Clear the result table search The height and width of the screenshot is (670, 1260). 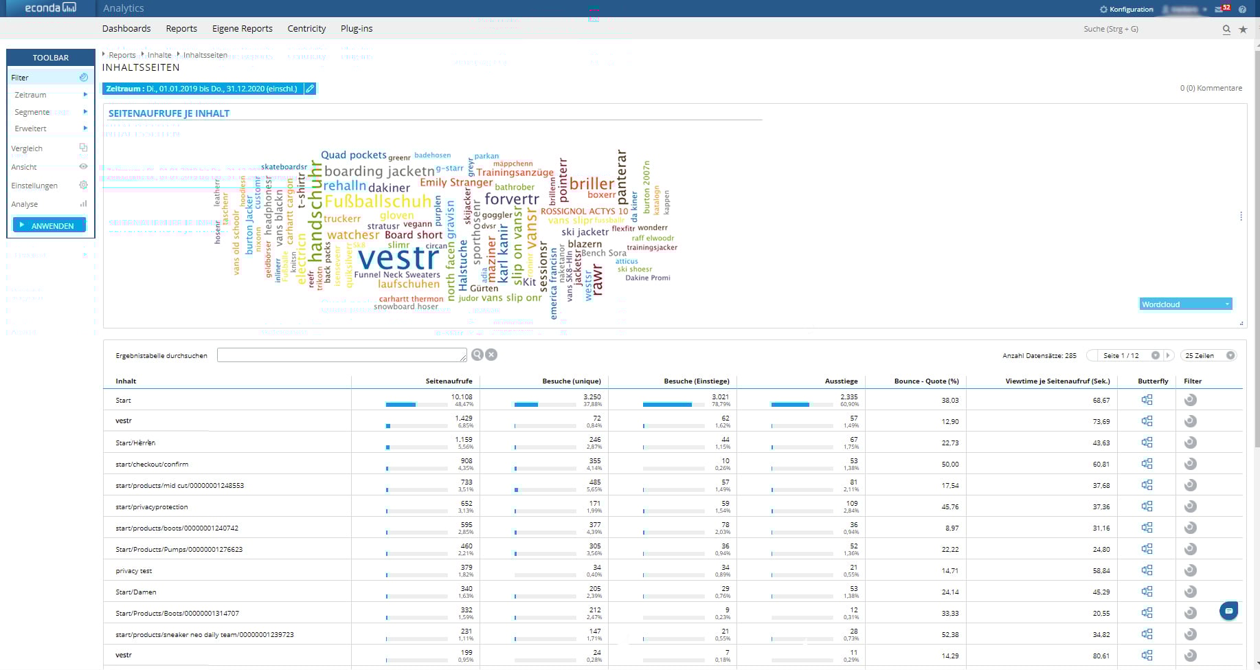[491, 355]
